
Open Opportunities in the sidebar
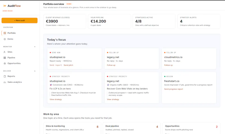pyautogui.click(x=19, y=63)
